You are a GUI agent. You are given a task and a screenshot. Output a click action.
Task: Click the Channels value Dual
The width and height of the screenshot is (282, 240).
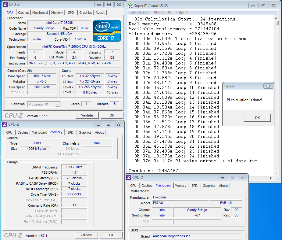click(x=97, y=143)
